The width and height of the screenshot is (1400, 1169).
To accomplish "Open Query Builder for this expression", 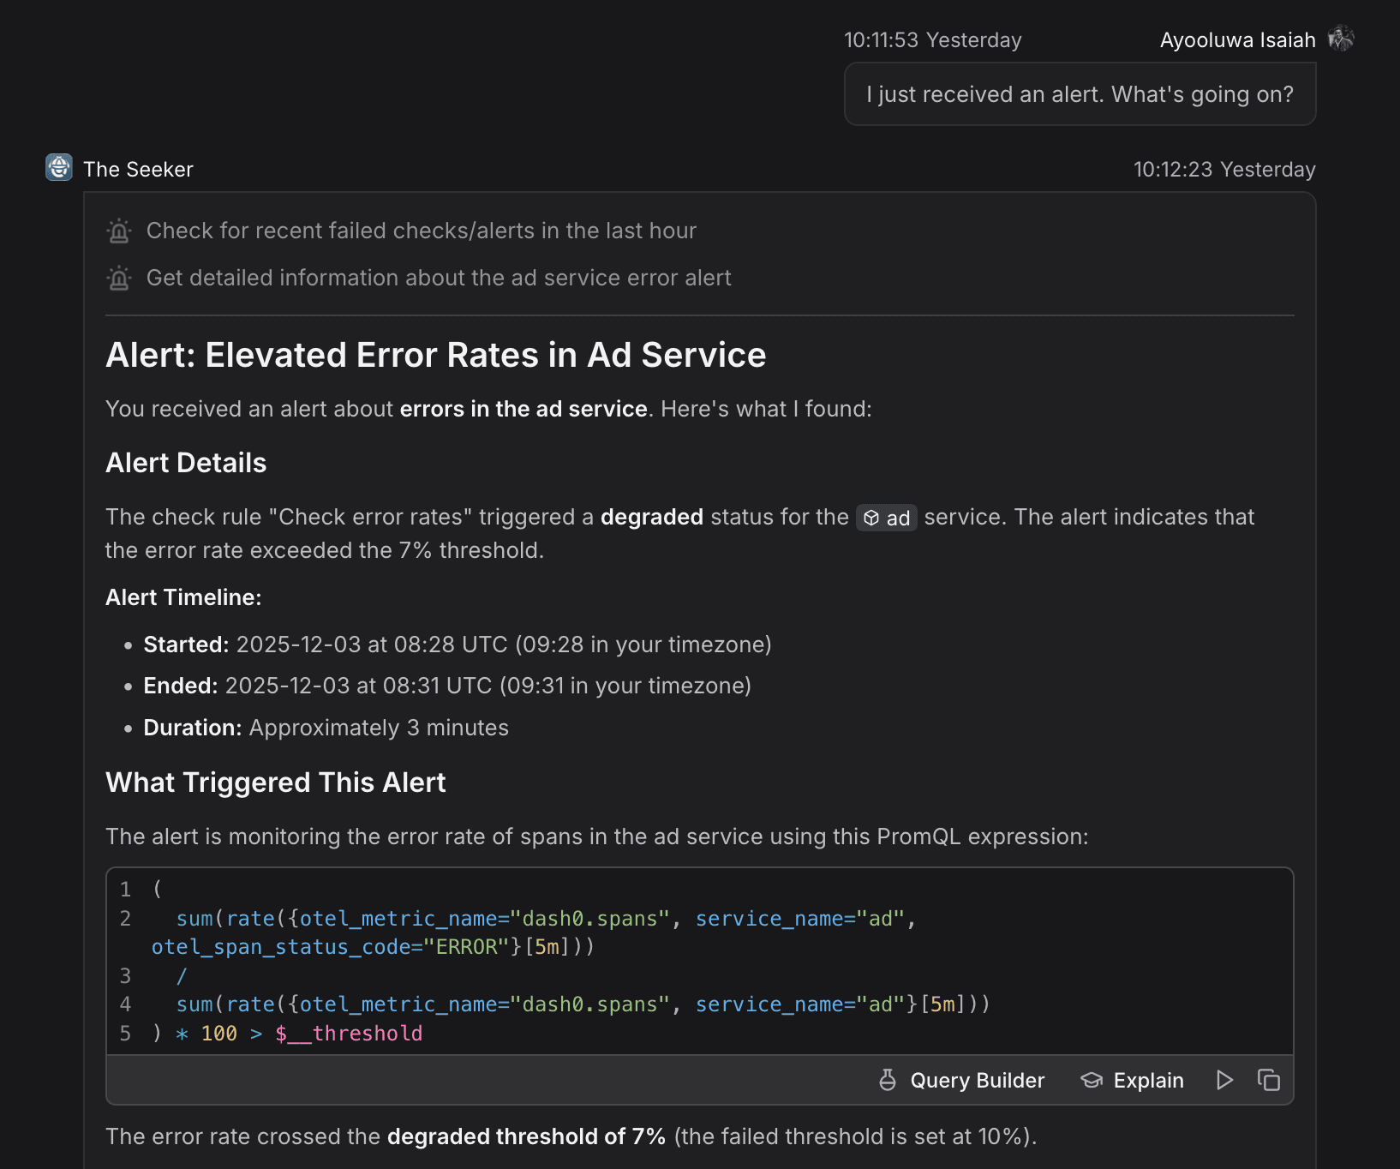I will point(961,1080).
